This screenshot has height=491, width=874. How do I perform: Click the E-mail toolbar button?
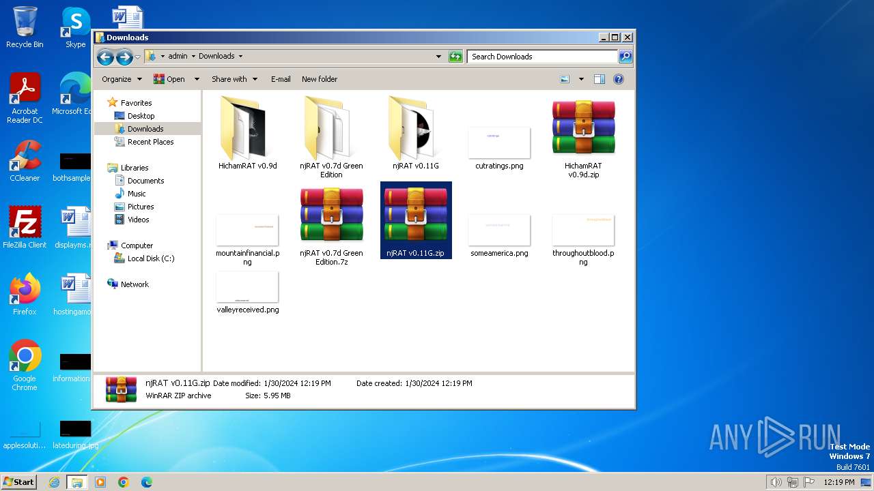pos(281,79)
